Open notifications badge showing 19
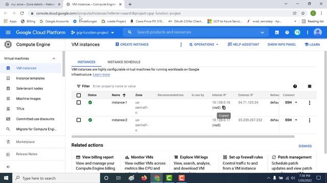 click(297, 33)
